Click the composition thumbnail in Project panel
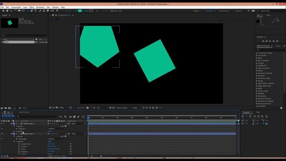286x161 pixels. (x=9, y=23)
